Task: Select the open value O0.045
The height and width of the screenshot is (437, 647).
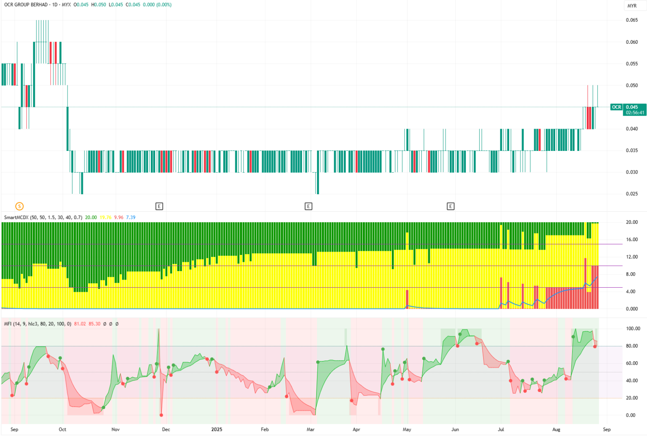Action: pyautogui.click(x=81, y=5)
